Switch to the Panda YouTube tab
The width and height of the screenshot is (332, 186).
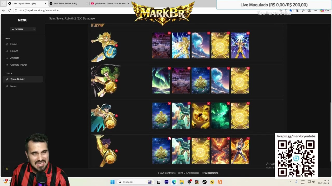click(x=110, y=4)
